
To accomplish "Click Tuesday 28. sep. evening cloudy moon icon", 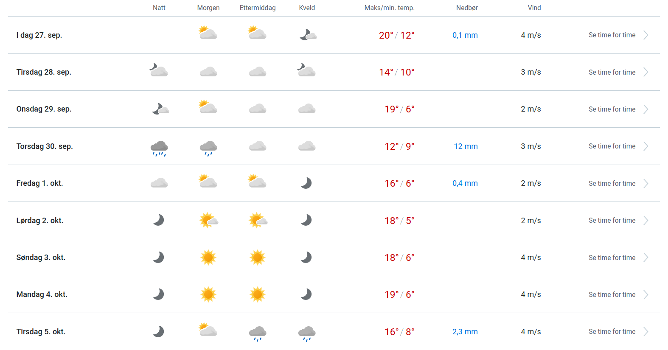I will (306, 70).
